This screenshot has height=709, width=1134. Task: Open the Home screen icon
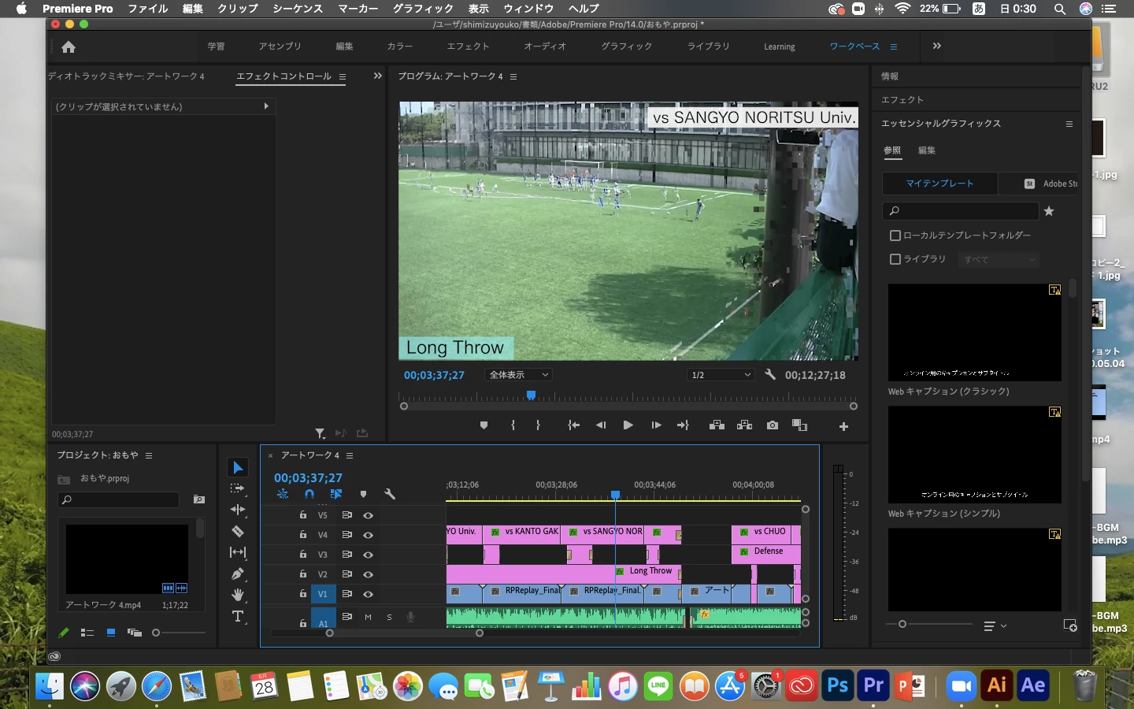[x=69, y=46]
